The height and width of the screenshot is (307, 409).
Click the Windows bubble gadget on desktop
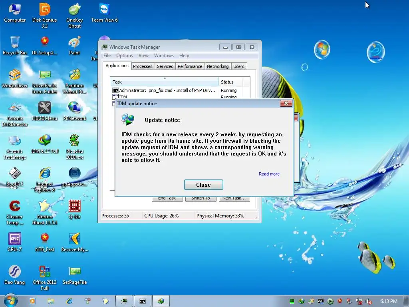pos(322,50)
